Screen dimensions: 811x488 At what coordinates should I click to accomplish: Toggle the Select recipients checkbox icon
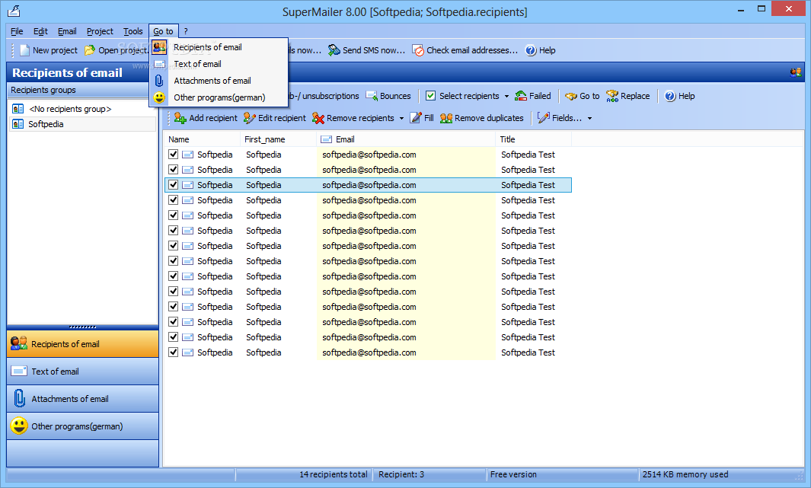point(430,96)
